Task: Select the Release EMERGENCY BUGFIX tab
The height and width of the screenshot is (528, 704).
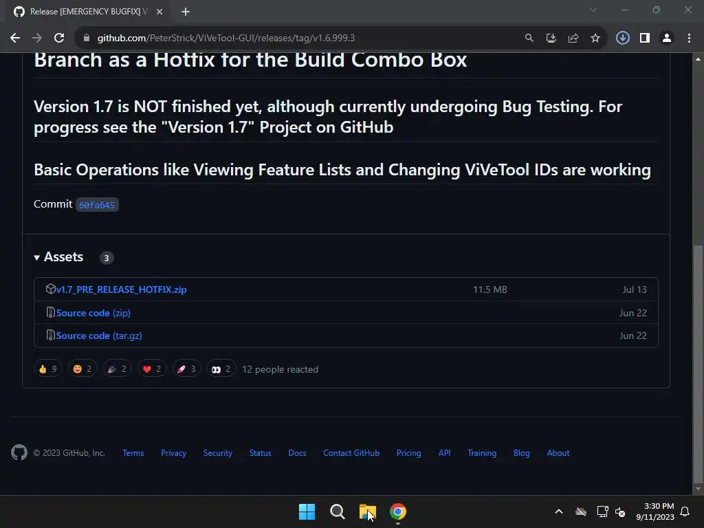Action: pos(89,12)
